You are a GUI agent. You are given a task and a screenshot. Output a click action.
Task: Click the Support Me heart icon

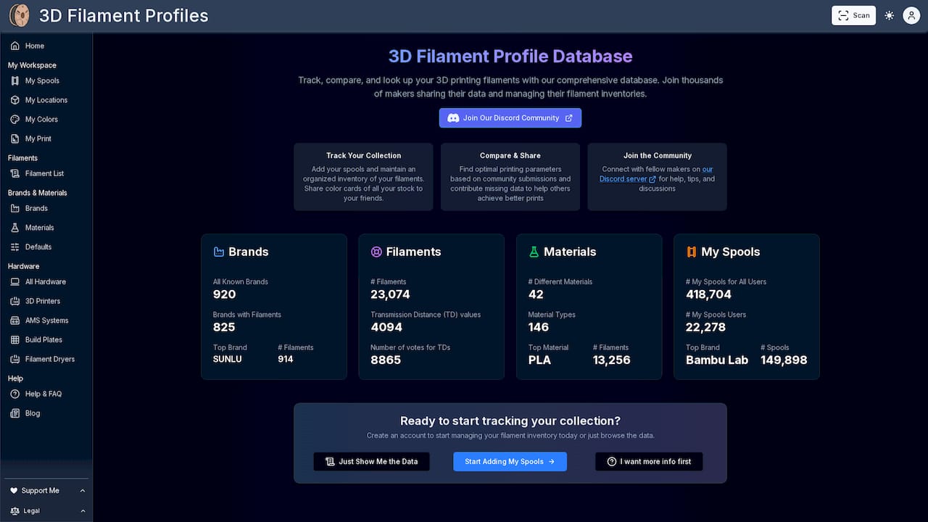point(14,491)
